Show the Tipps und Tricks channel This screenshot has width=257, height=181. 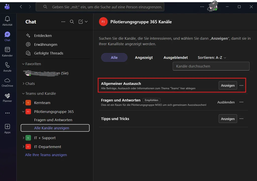click(x=228, y=119)
